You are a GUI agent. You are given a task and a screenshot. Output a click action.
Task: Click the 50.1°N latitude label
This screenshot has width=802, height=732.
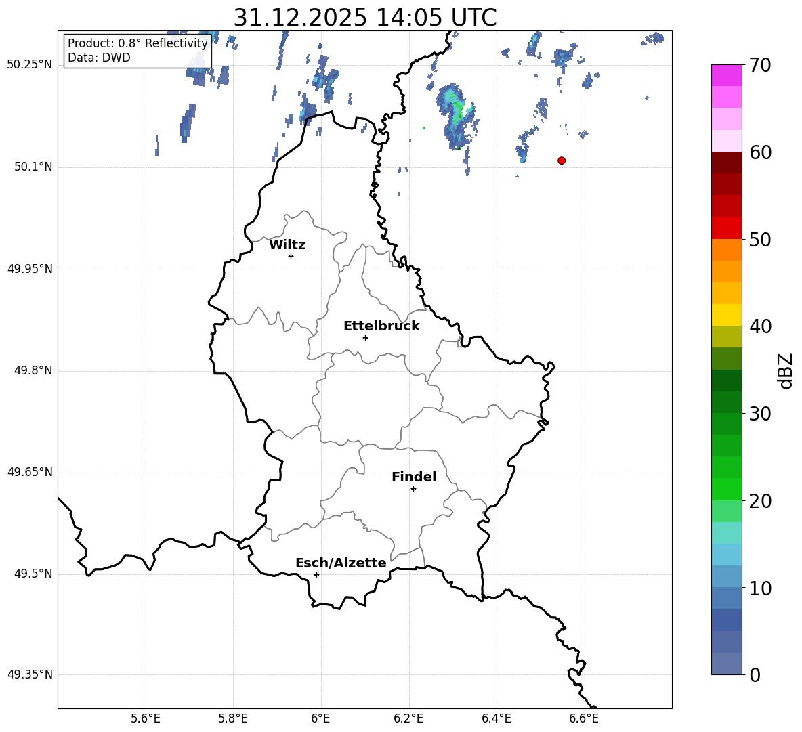33,167
